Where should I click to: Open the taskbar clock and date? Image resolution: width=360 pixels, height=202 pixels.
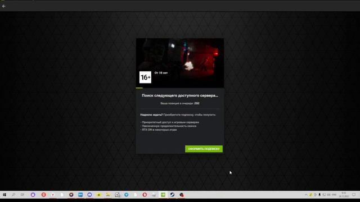click(344, 195)
